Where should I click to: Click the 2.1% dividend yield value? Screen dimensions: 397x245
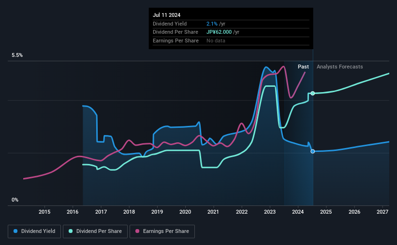pyautogui.click(x=212, y=24)
